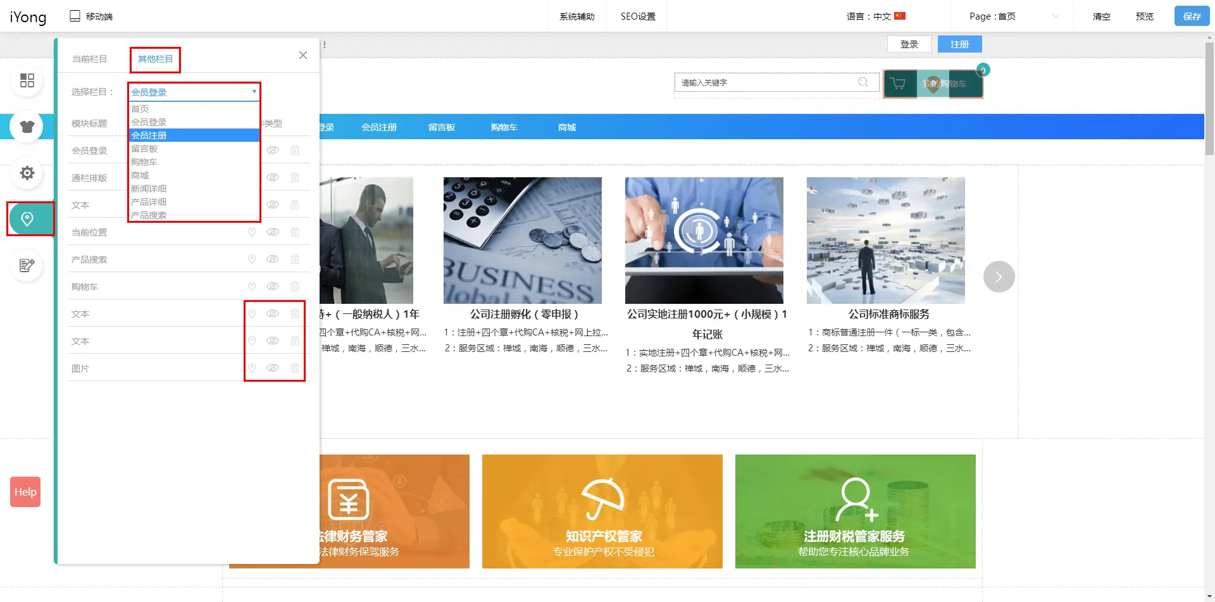The image size is (1215, 602).
Task: Toggle visibility of the 产品搜索 module
Action: pos(273,260)
